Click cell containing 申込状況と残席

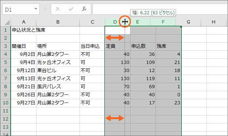coord(29,30)
